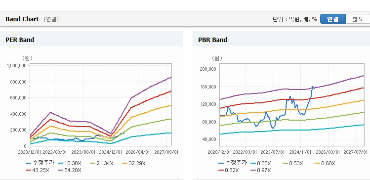Toggle the 43.25X legend series
The width and height of the screenshot is (370, 180).
pos(37,170)
